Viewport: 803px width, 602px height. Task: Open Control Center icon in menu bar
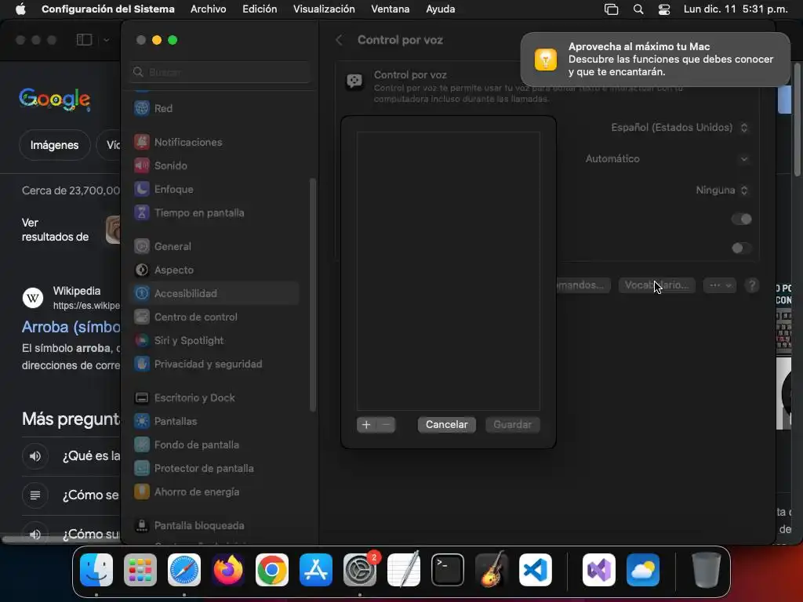click(664, 9)
